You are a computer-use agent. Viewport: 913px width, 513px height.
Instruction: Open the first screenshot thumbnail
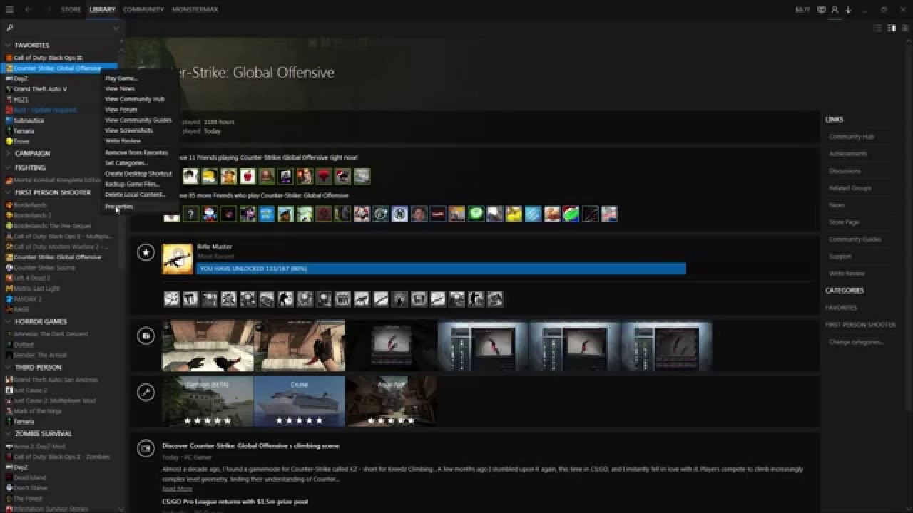click(208, 346)
